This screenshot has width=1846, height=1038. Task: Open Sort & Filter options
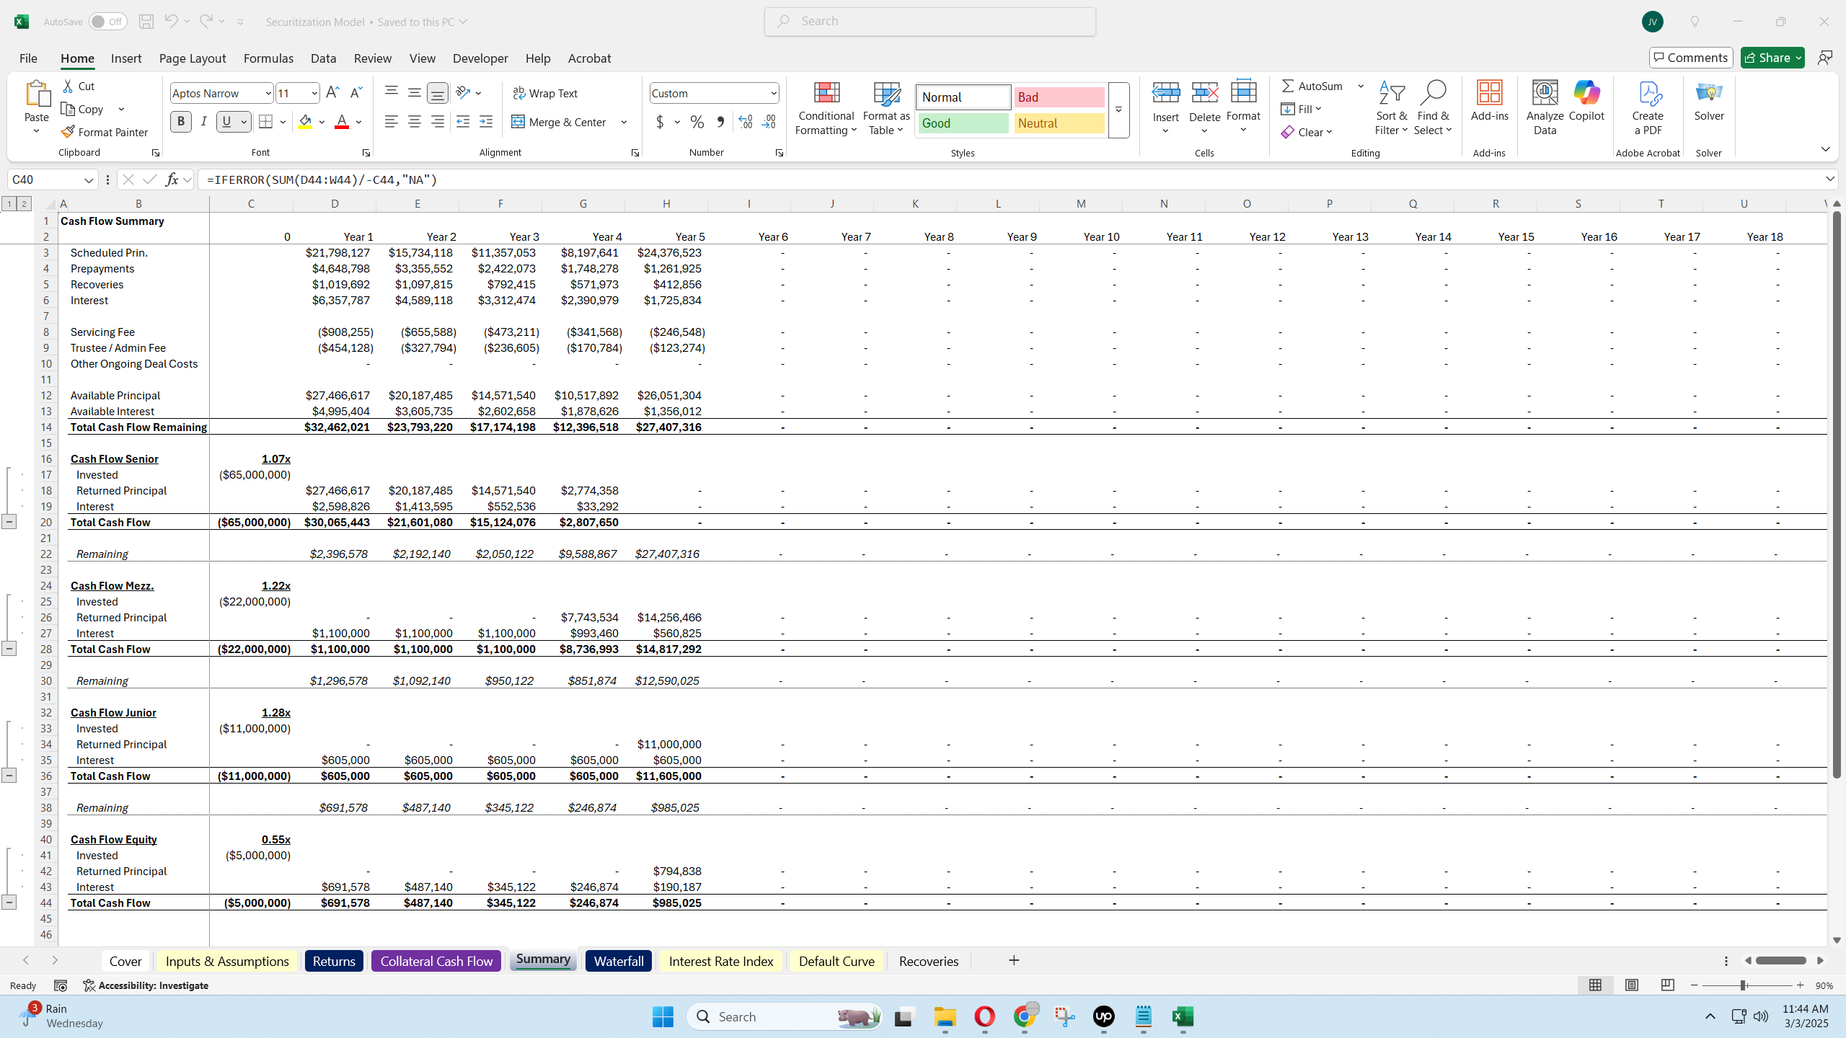(x=1391, y=108)
